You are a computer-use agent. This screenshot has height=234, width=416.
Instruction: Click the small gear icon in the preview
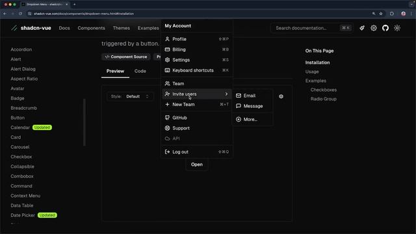point(281,96)
